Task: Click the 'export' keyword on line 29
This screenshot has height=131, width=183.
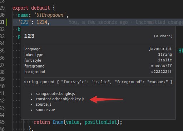Action: tap(20, 8)
